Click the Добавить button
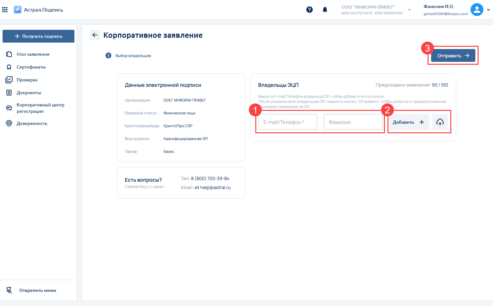Screen dimensions: 493x306 point(409,122)
